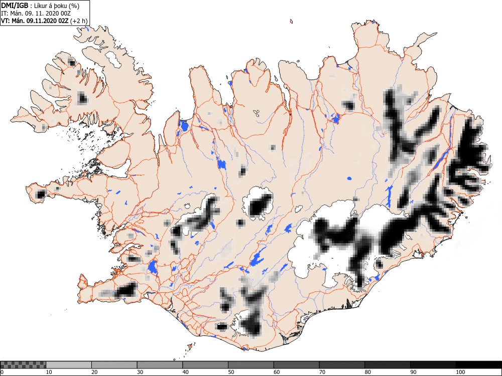The width and height of the screenshot is (502, 376).
Task: Select the 80–90 percent near-black legend swatch
Action: (x=387, y=365)
